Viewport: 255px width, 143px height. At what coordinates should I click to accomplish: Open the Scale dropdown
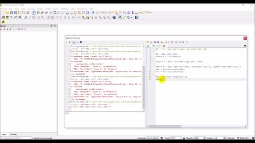[180, 138]
